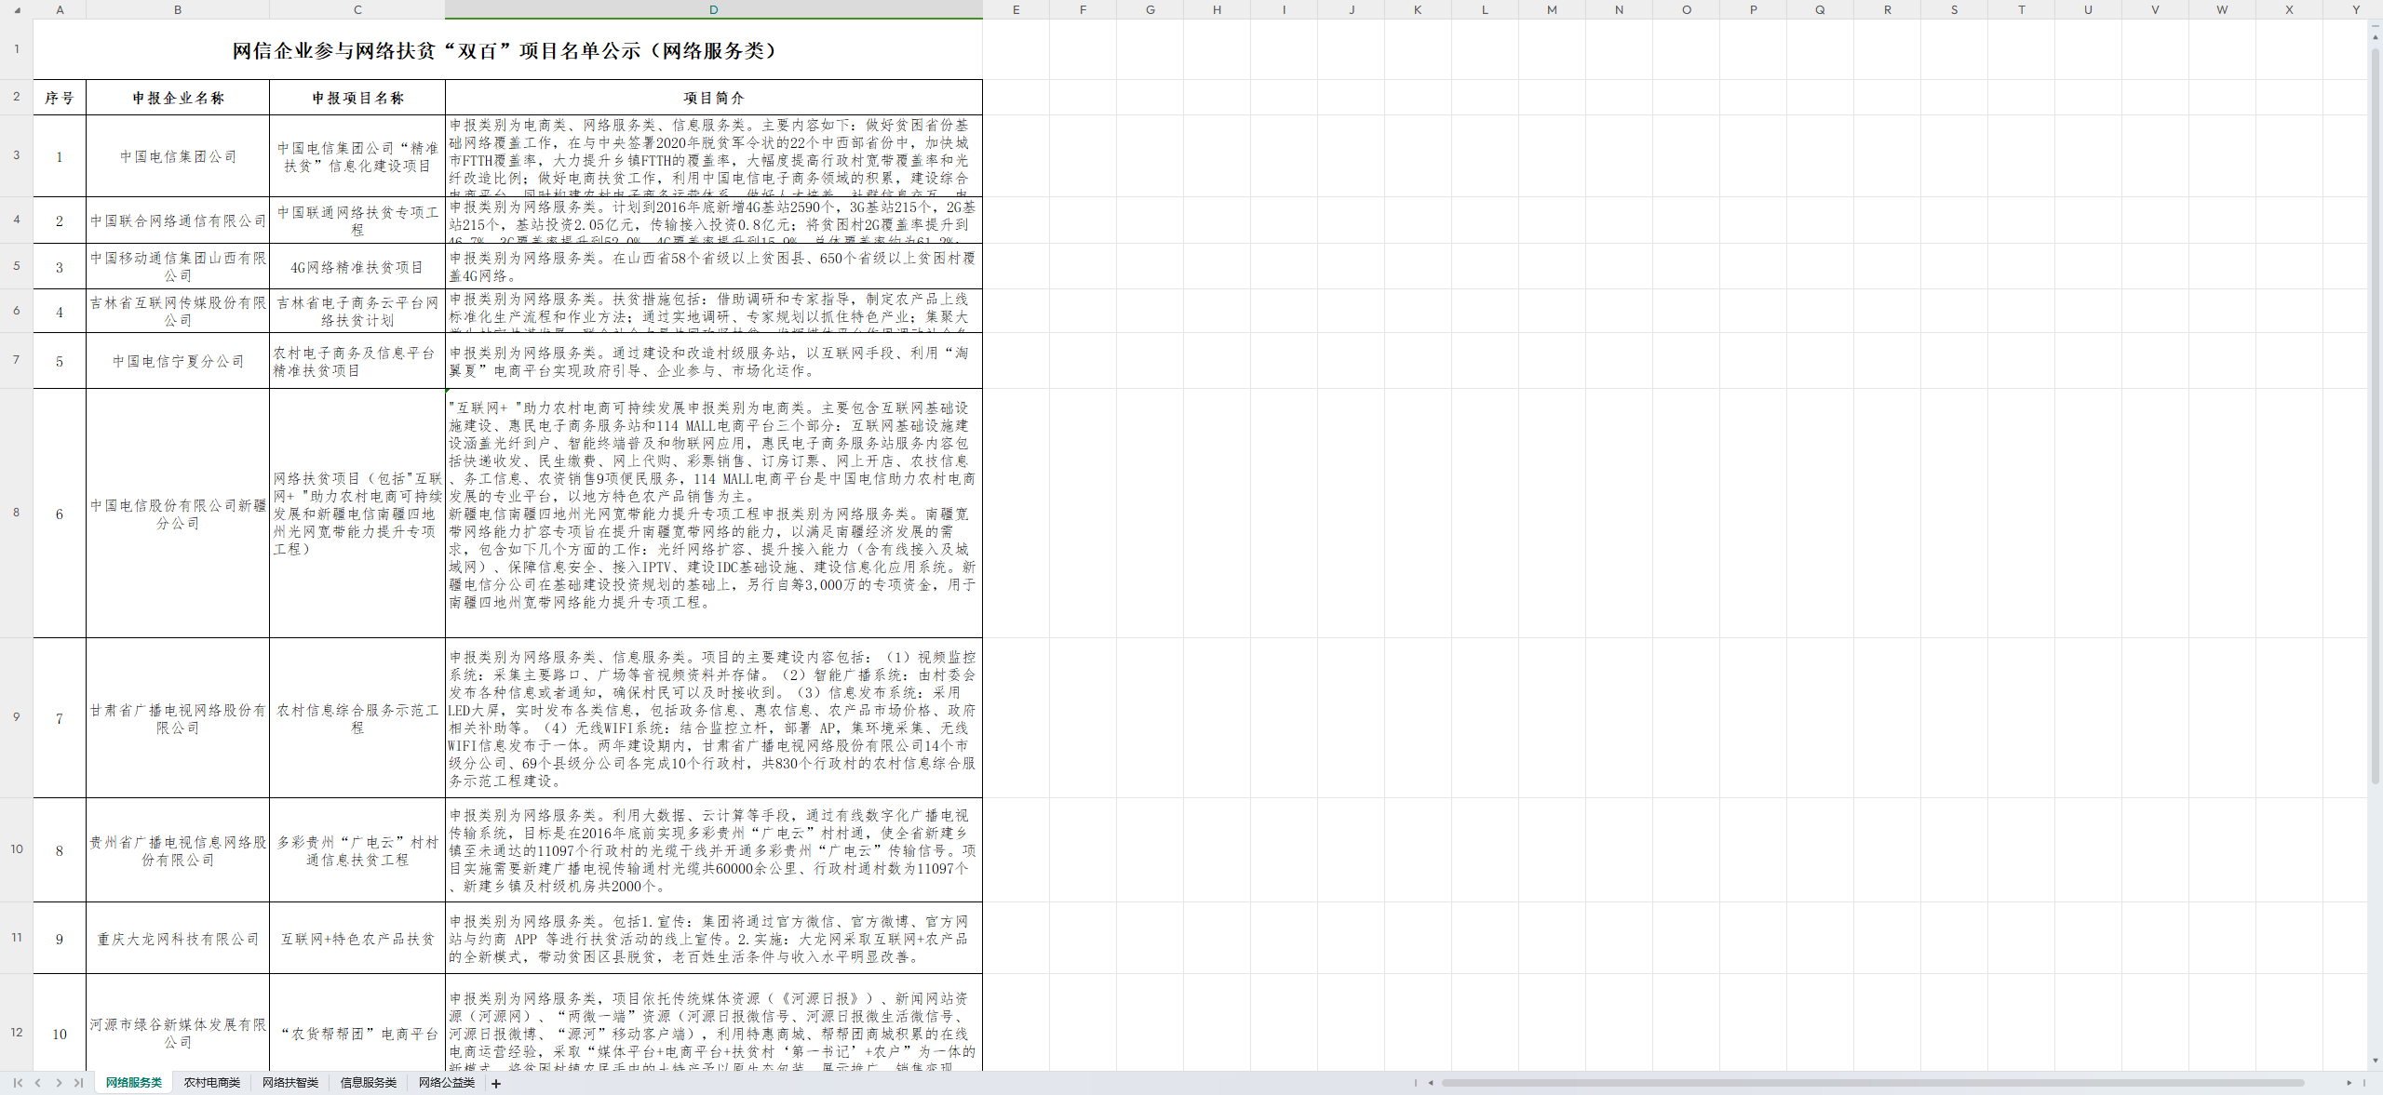Select all cells with the corner button
This screenshot has width=2383, height=1095.
click(15, 10)
